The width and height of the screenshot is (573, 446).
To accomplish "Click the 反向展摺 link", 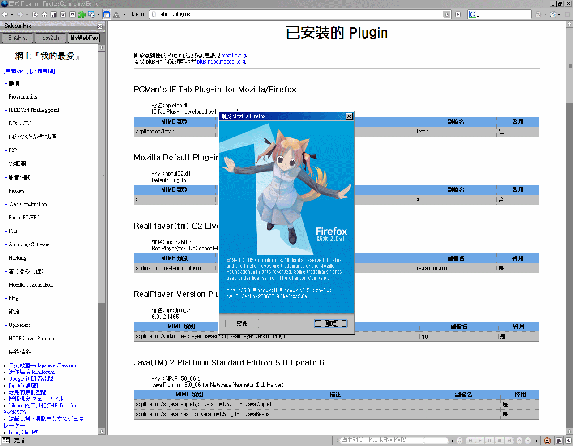I will tap(43, 71).
